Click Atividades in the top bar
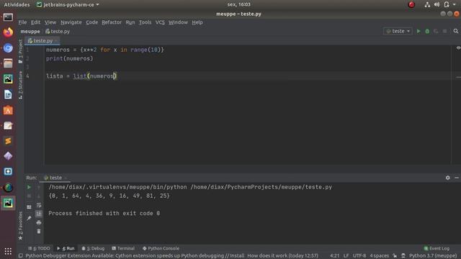Screen dimensions: 461x259 [x=17, y=5]
